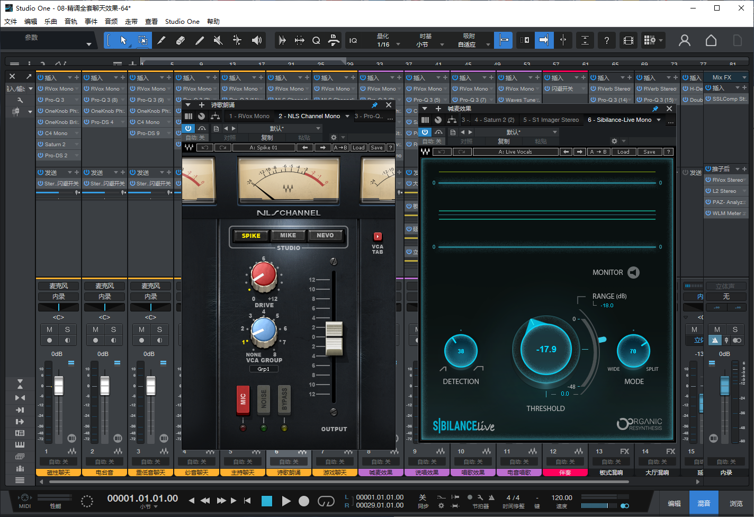The height and width of the screenshot is (517, 754).
Task: Open the 音轨 menu
Action: click(71, 22)
